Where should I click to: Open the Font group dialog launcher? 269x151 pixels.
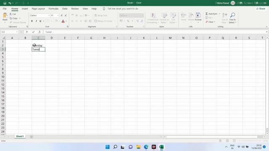[x=68, y=26]
